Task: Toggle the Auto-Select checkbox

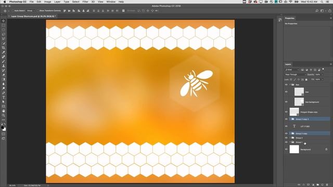Action: [x=13, y=10]
